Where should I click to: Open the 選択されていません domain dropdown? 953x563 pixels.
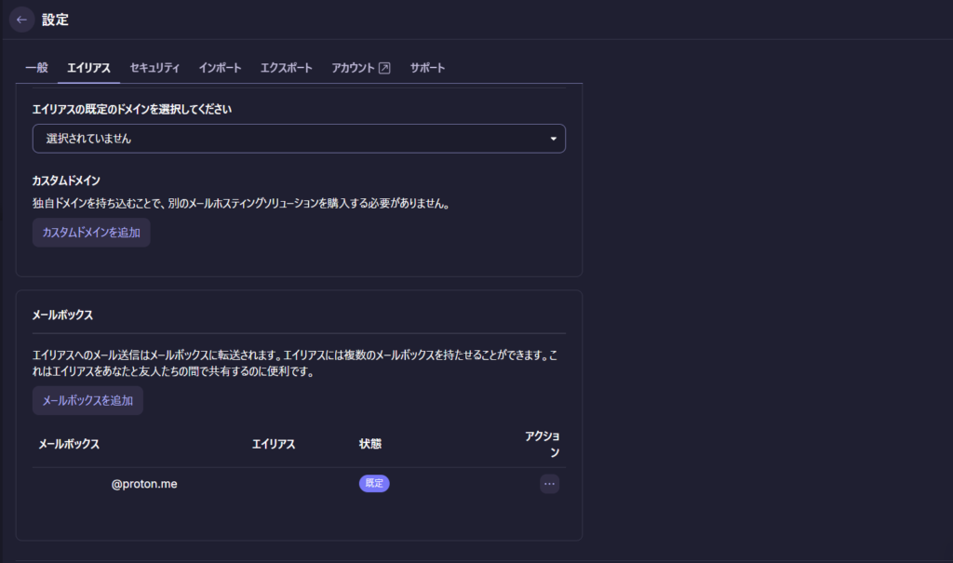coord(298,139)
